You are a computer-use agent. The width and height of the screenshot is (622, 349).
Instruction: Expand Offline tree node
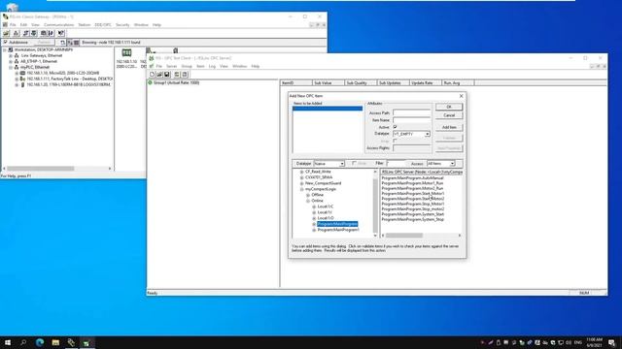click(308, 195)
